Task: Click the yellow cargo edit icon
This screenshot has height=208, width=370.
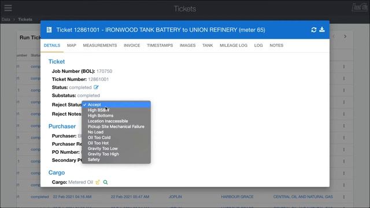Action: [x=98, y=182]
